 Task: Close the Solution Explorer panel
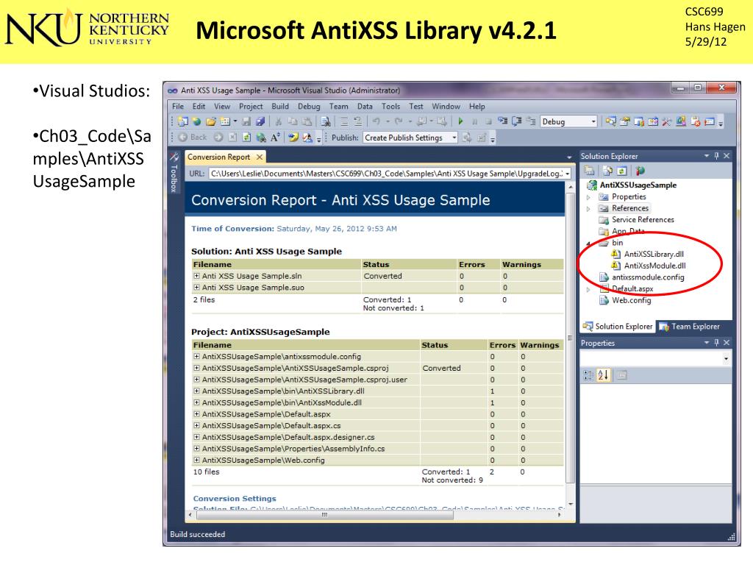pos(727,156)
